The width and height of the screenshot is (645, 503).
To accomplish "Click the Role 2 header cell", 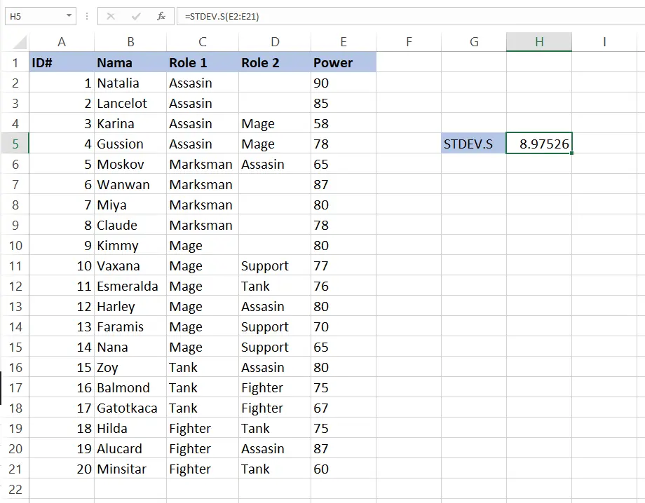I will 275,62.
